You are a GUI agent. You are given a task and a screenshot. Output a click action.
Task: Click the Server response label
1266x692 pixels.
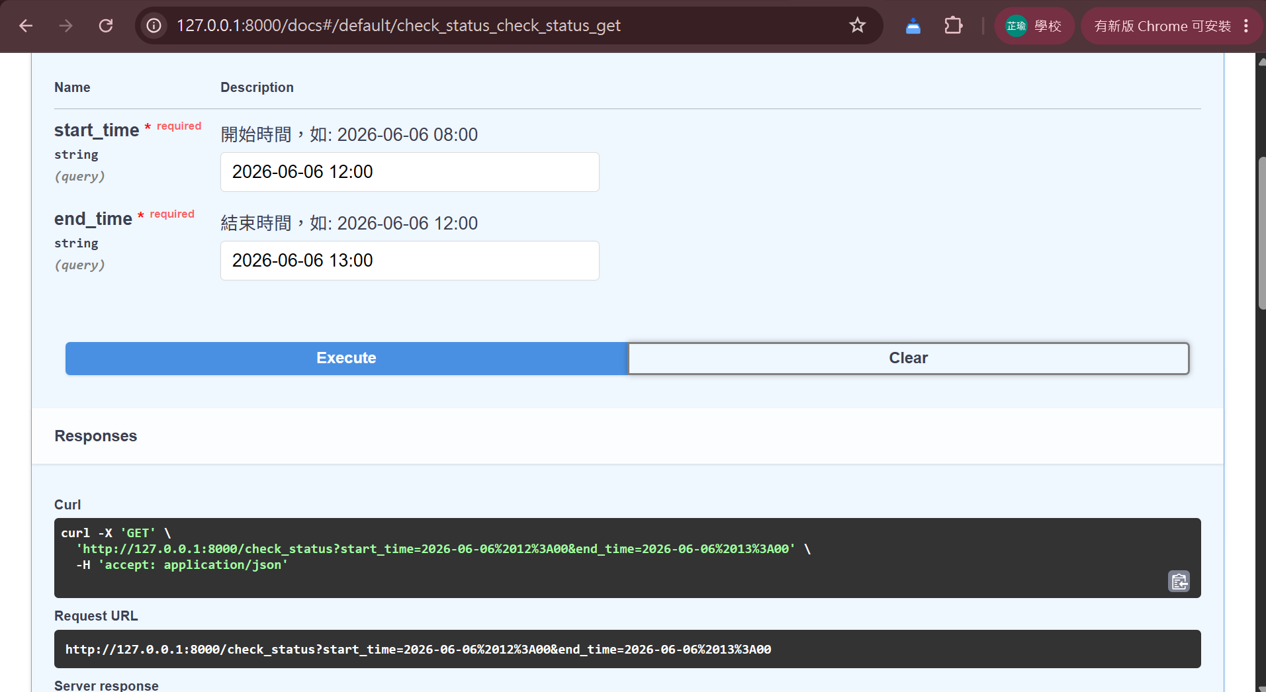pos(107,685)
